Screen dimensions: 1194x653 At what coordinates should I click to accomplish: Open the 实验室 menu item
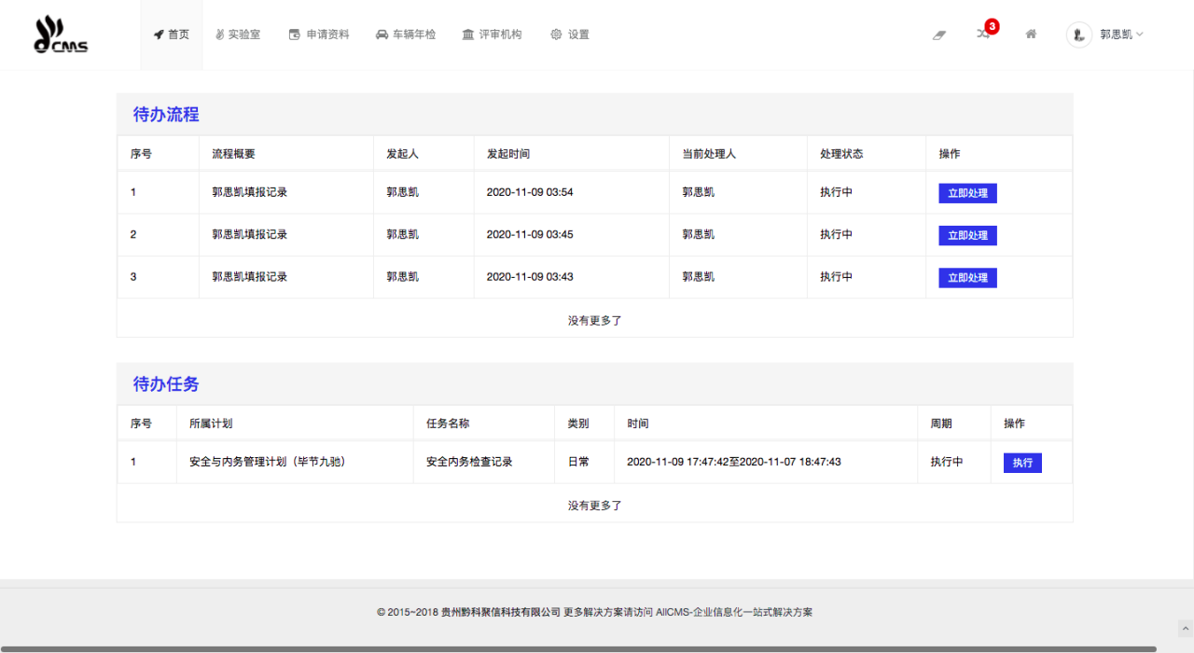(x=238, y=35)
